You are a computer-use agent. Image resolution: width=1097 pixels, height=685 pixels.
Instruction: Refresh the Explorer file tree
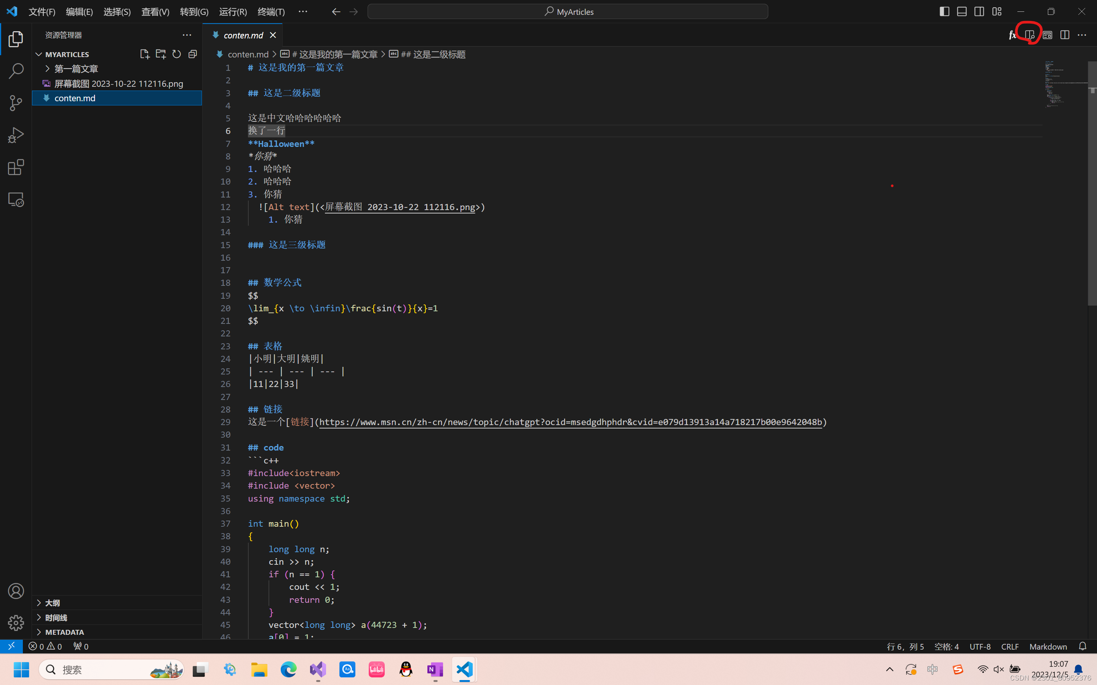[x=177, y=54]
